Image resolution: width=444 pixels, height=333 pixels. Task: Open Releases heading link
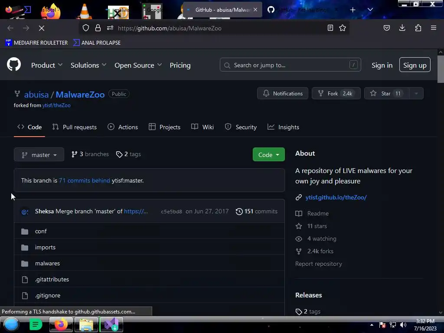(x=309, y=295)
